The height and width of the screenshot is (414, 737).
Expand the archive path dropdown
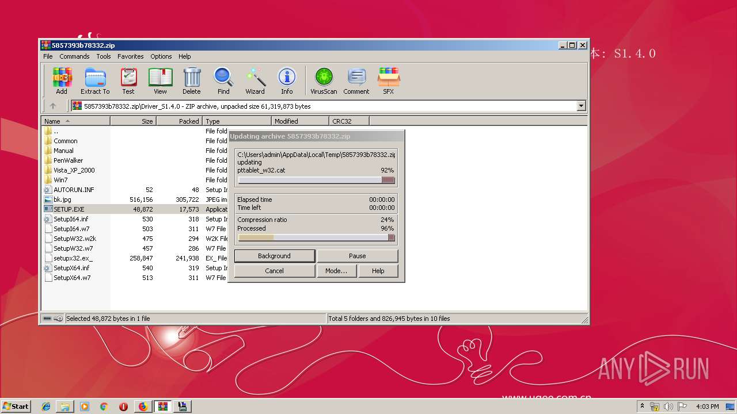[x=581, y=106]
